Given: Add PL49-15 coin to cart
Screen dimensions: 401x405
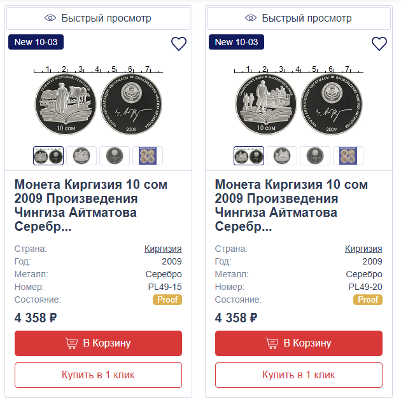Looking at the screenshot, I should pyautogui.click(x=98, y=343).
